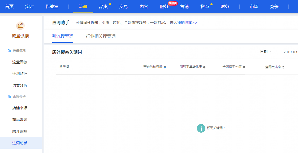Open 计划监控 in the sidebar

coord(20,74)
